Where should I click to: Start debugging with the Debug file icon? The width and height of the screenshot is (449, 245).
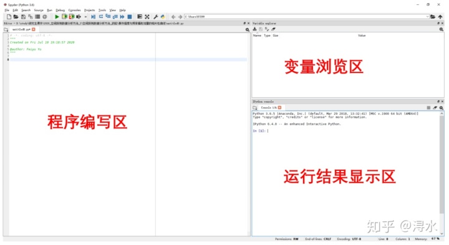[94, 17]
